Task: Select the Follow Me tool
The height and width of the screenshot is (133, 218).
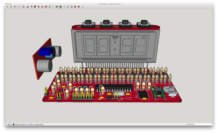Action: (x=35, y=7)
